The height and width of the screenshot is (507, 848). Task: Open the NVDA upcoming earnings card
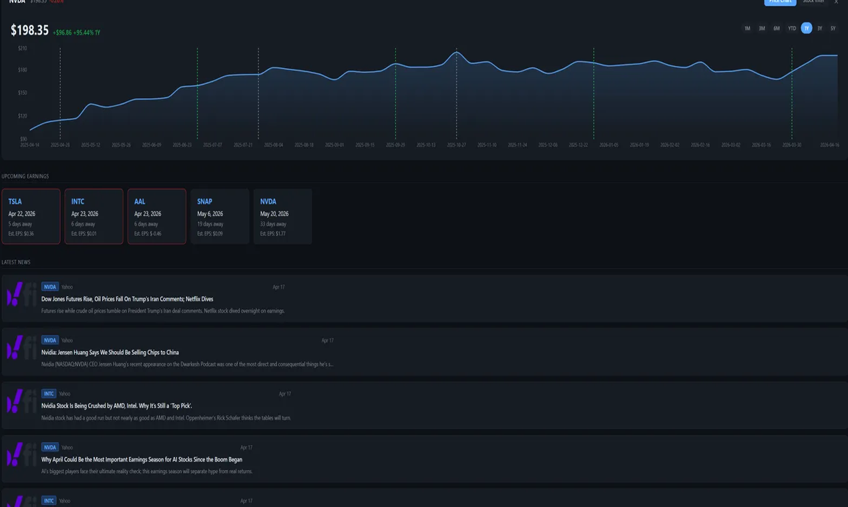(282, 216)
